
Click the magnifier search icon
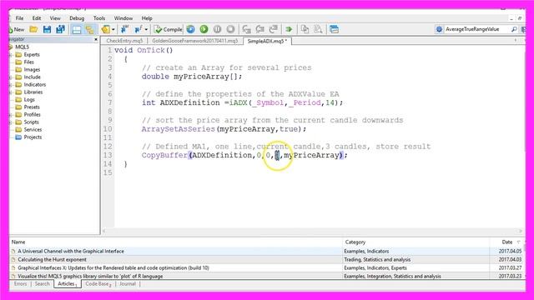(514, 29)
